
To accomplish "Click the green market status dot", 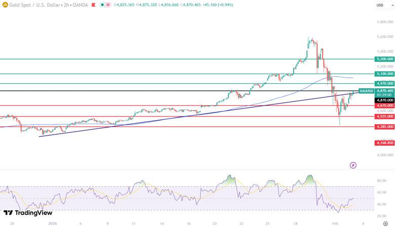I will pyautogui.click(x=103, y=5).
